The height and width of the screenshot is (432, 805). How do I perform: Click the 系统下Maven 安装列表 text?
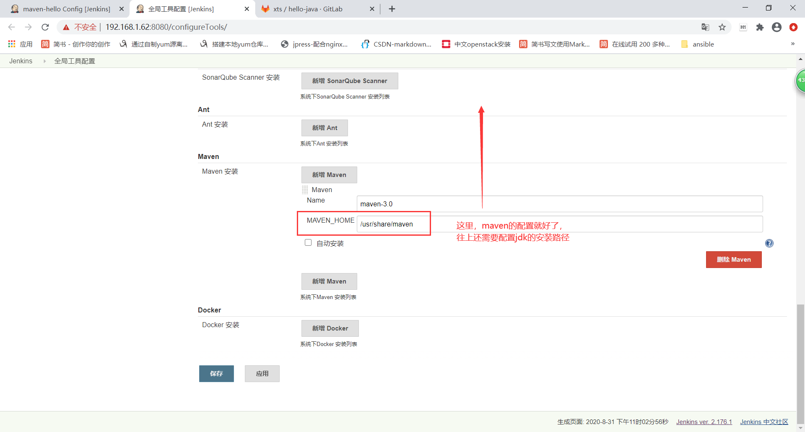[328, 297]
